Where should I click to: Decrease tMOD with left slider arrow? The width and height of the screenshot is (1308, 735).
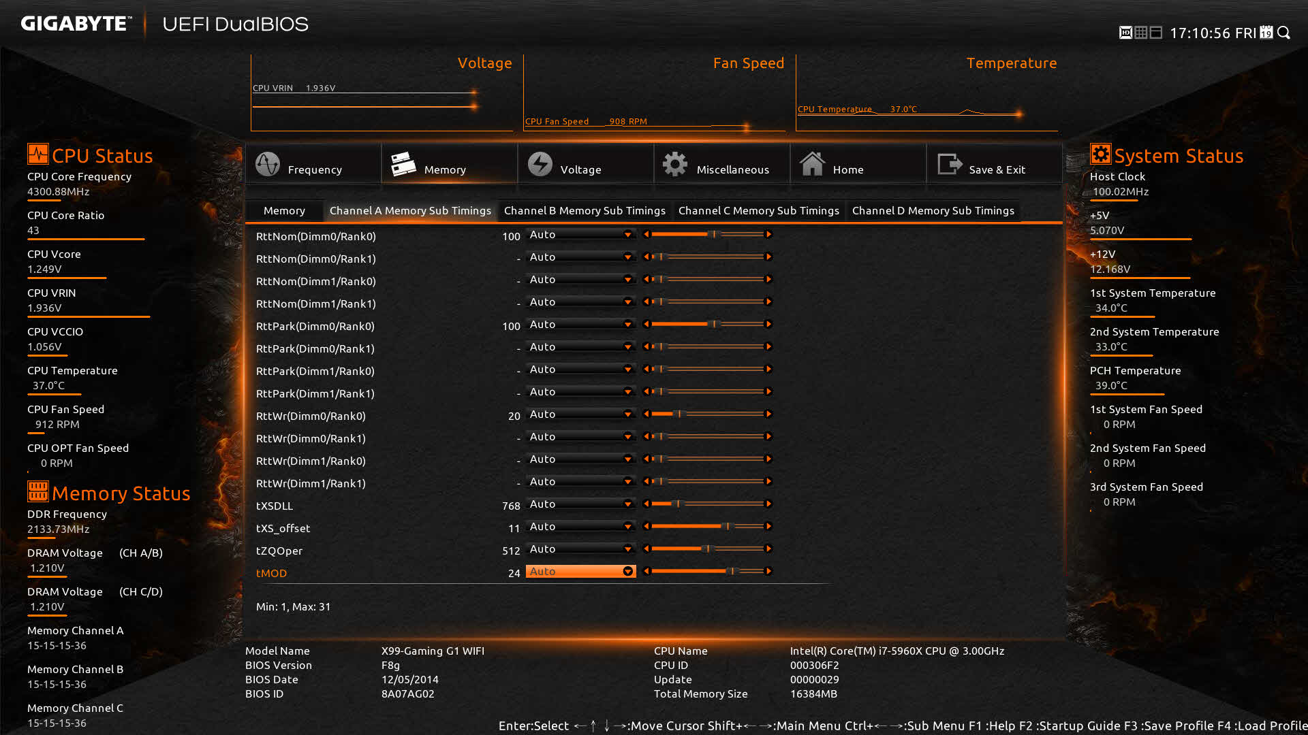[646, 572]
